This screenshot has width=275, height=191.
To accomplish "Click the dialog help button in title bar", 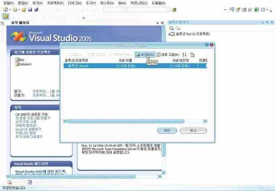I will pos(207,45).
